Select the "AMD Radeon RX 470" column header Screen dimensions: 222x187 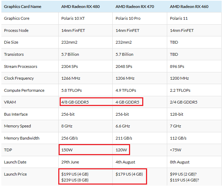pyautogui.click(x=135, y=7)
